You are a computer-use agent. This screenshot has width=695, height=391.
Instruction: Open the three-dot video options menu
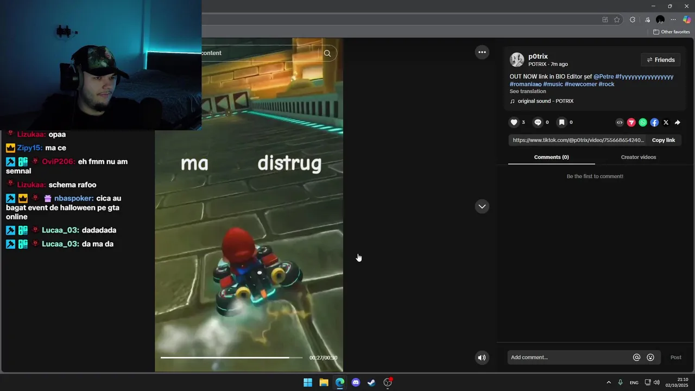point(482,52)
